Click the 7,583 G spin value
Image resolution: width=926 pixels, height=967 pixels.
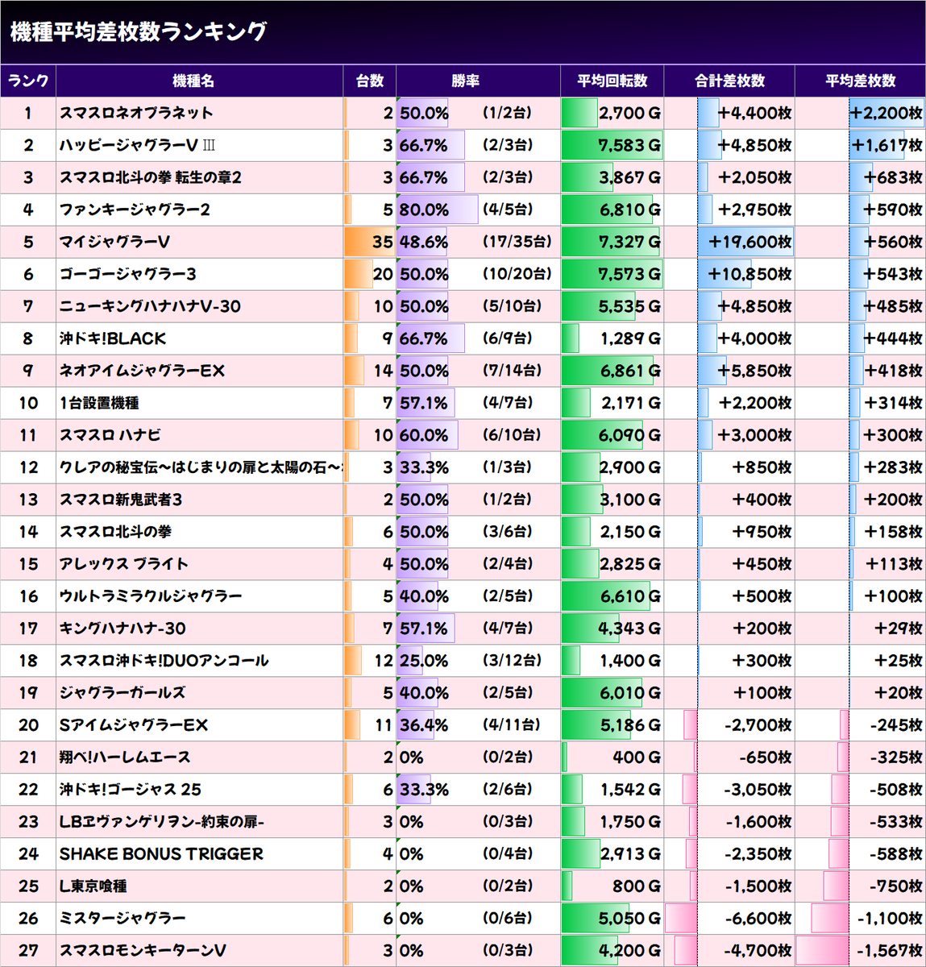point(629,145)
